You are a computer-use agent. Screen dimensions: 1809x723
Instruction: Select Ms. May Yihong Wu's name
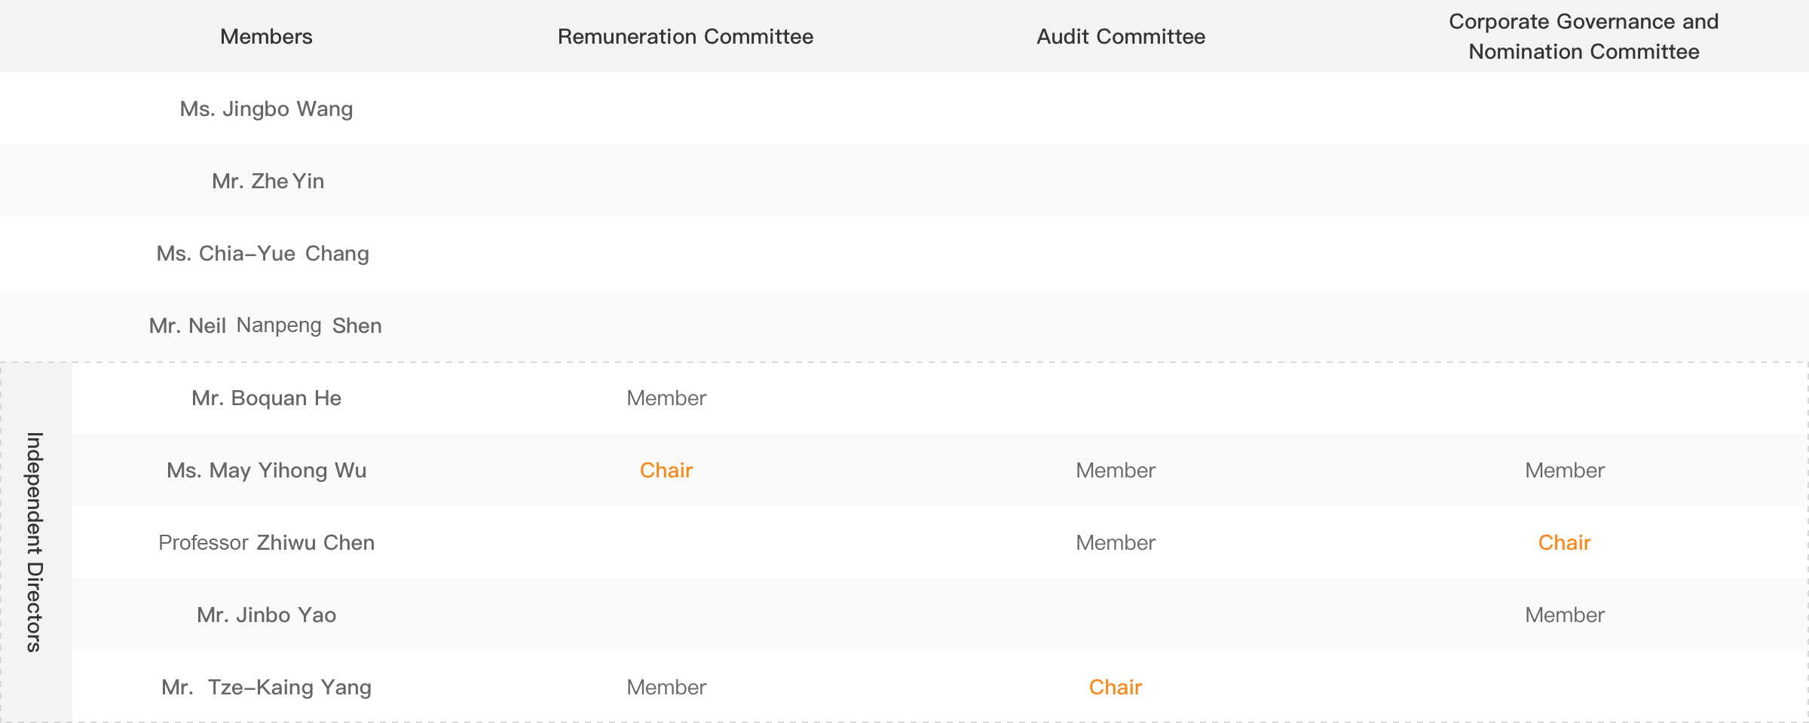coord(266,470)
